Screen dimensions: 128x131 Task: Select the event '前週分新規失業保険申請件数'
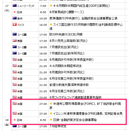coord(69,85)
